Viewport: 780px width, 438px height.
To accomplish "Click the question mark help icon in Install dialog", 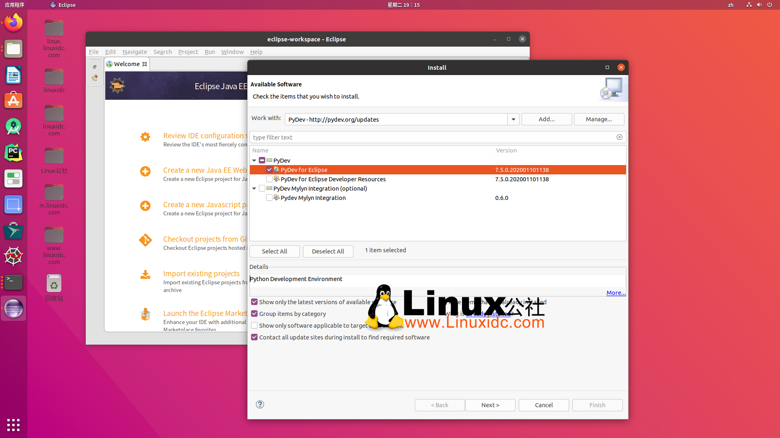I will click(x=260, y=404).
